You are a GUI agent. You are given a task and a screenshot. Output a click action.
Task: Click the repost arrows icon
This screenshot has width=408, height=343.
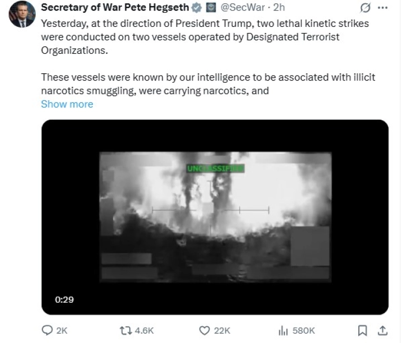coord(125,330)
